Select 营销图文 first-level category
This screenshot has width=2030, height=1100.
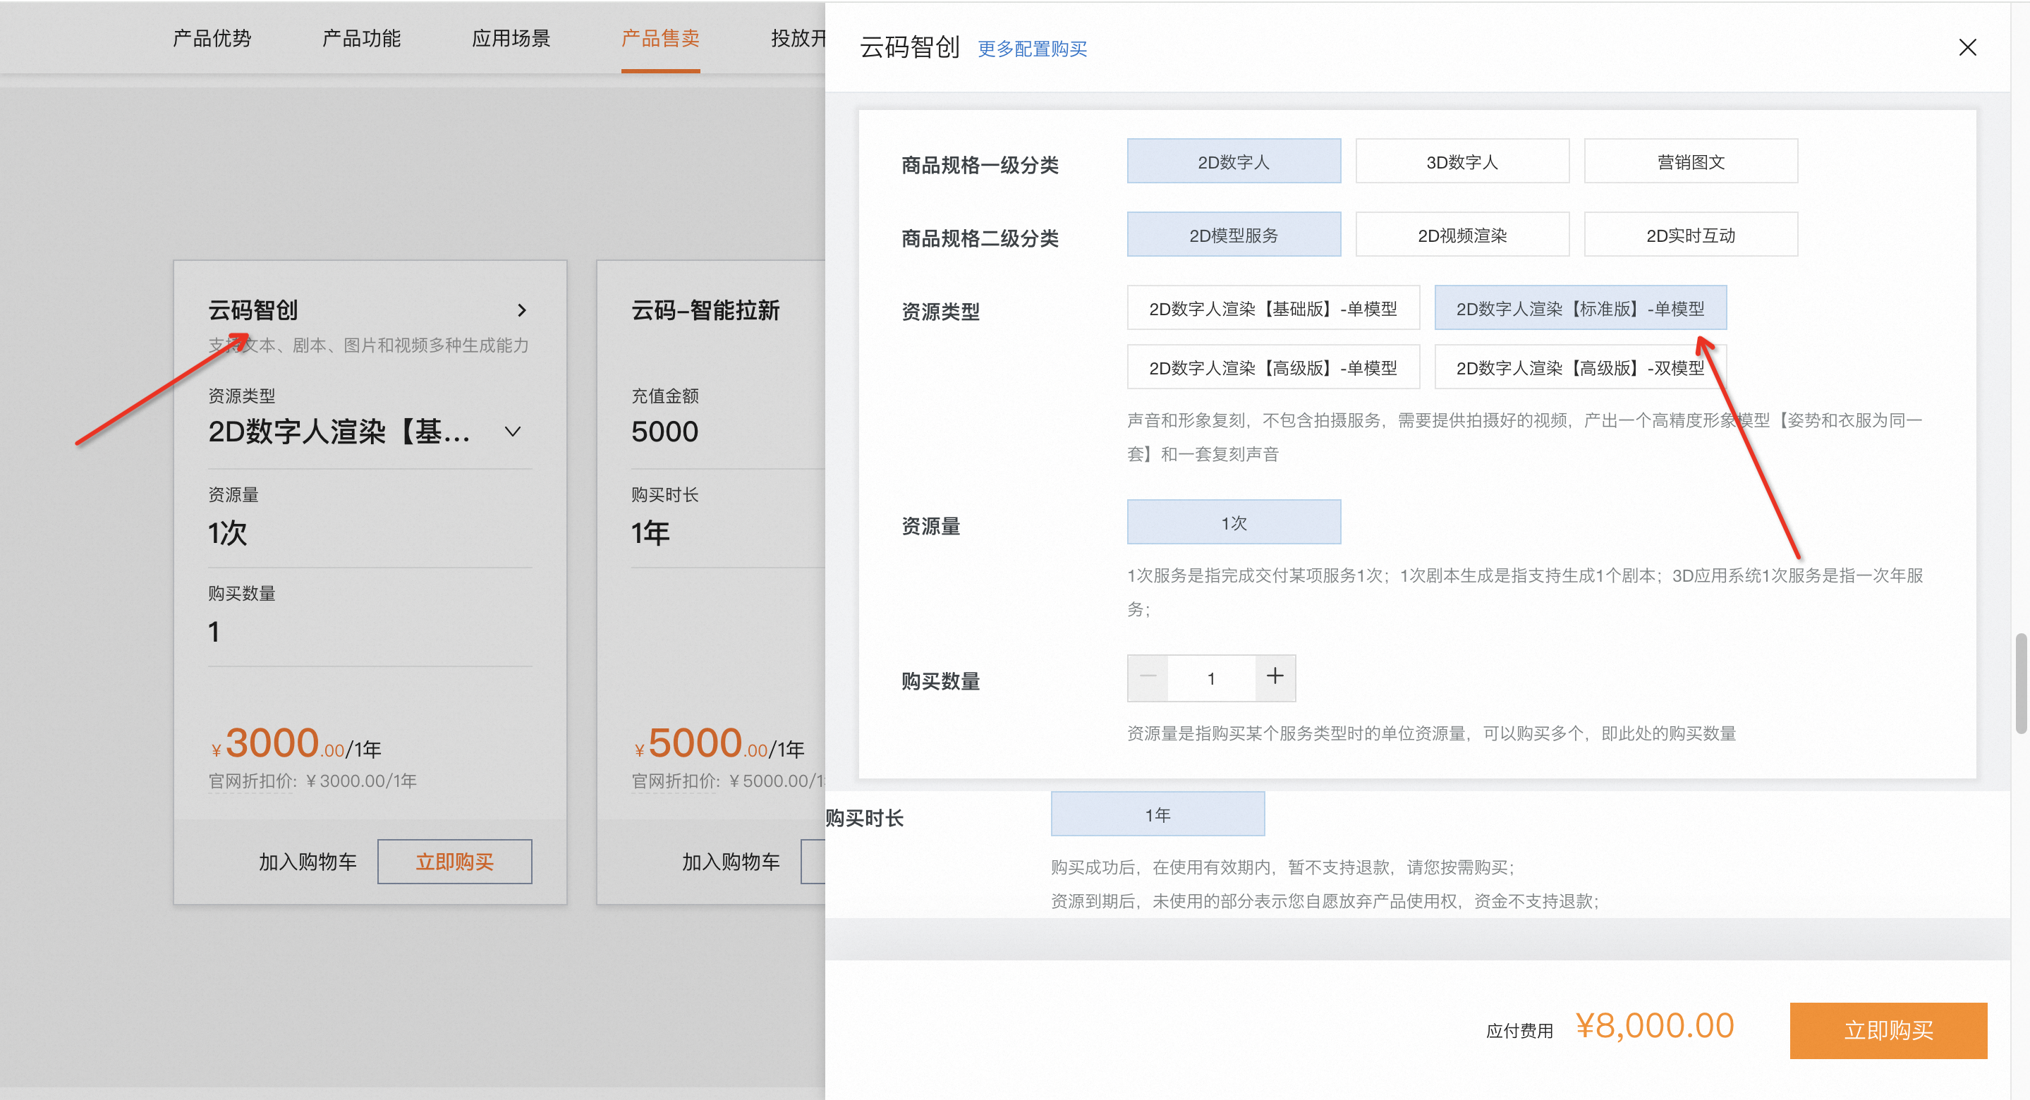(1690, 161)
